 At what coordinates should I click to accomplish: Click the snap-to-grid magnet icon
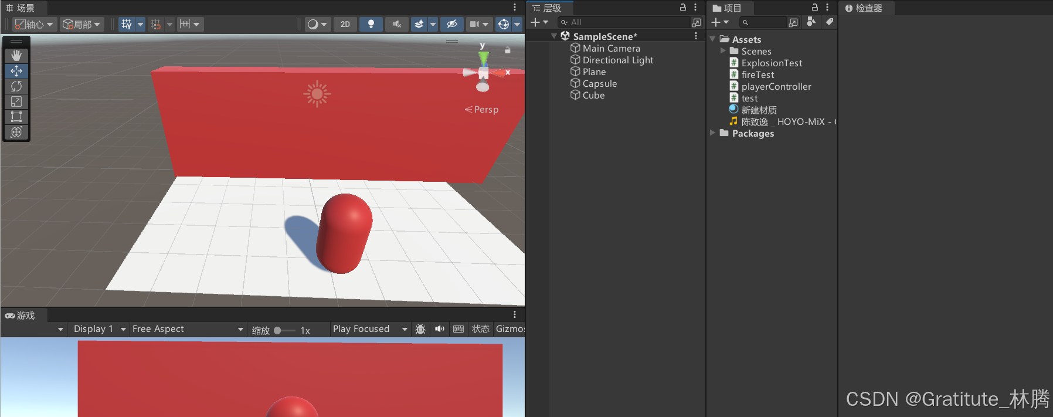click(x=156, y=24)
